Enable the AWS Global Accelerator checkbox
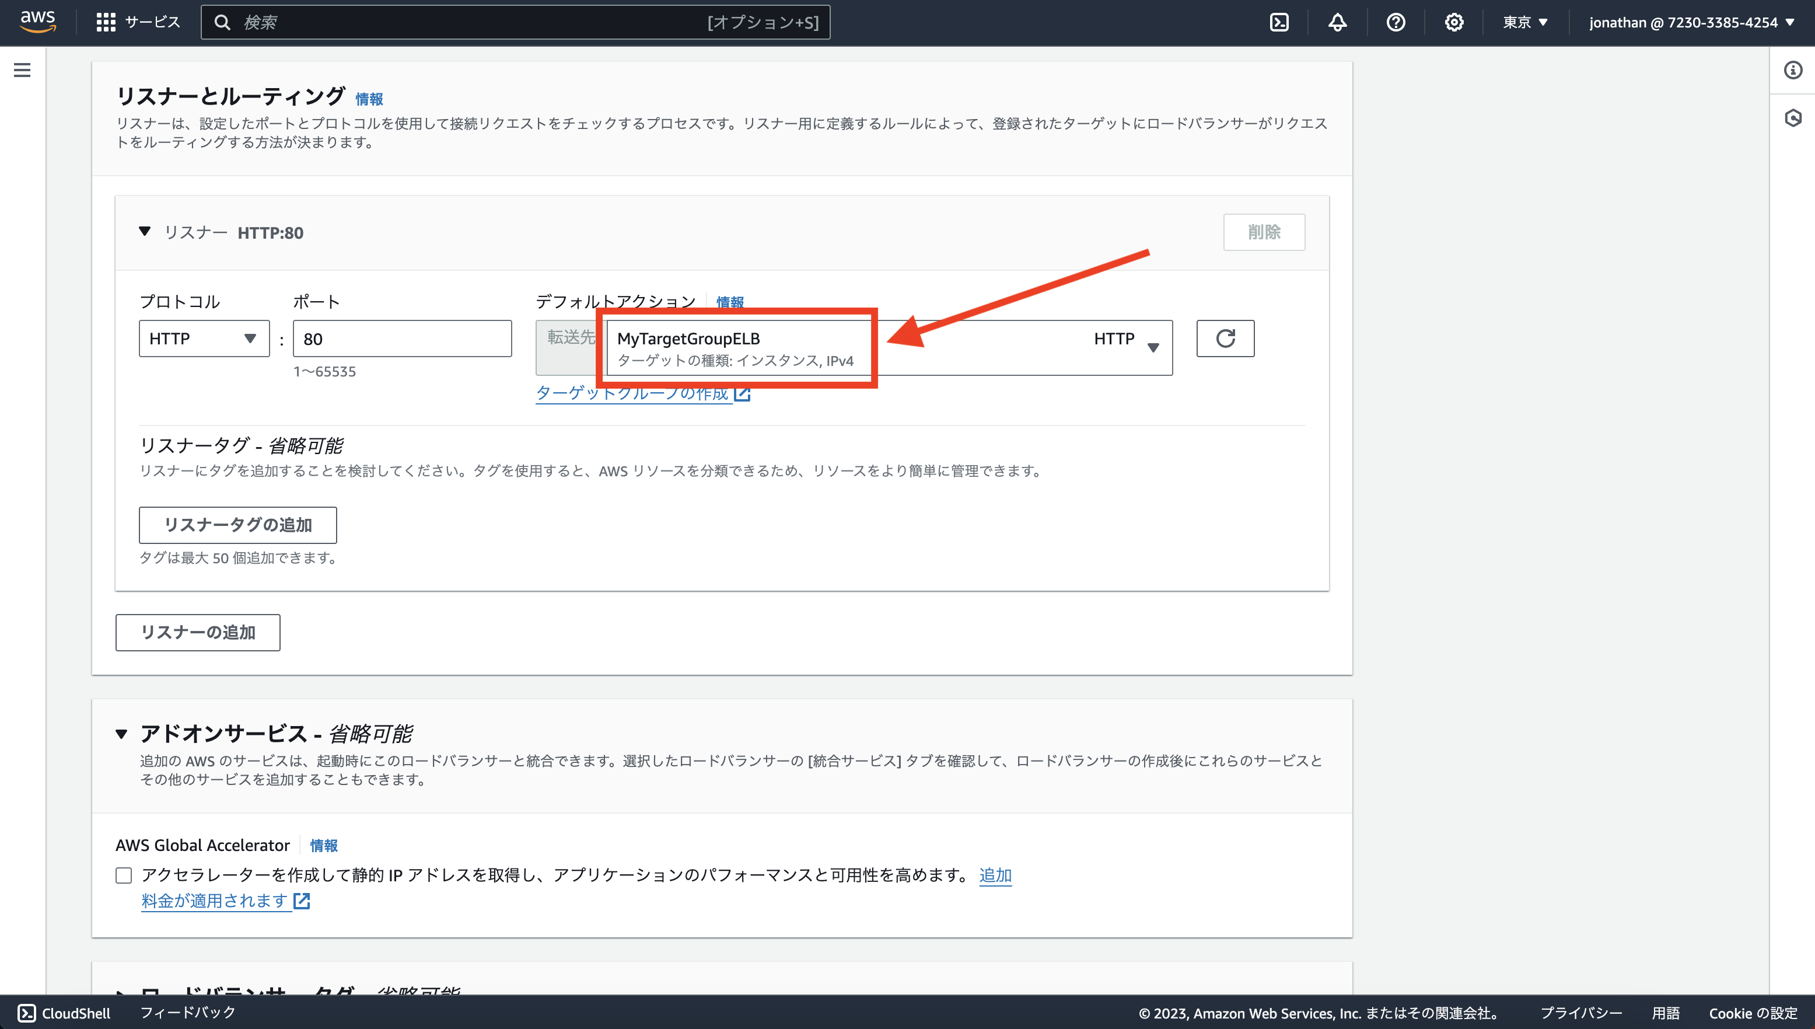 pos(124,874)
